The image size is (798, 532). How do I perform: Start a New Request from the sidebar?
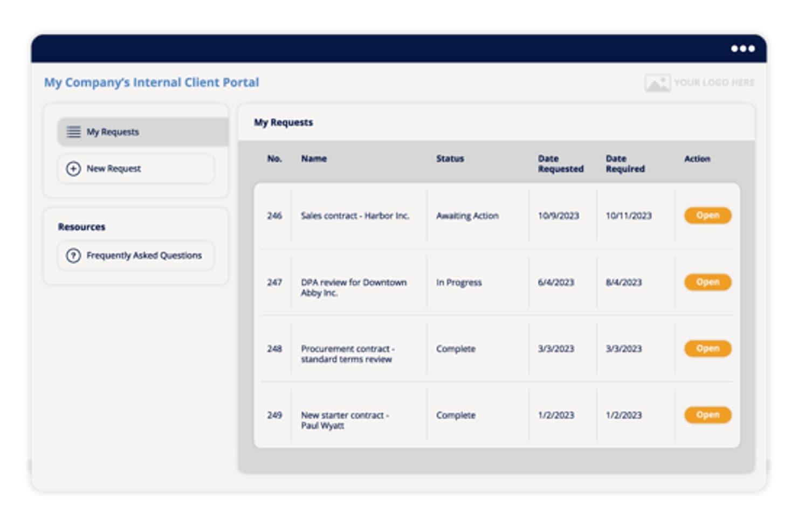tap(136, 169)
